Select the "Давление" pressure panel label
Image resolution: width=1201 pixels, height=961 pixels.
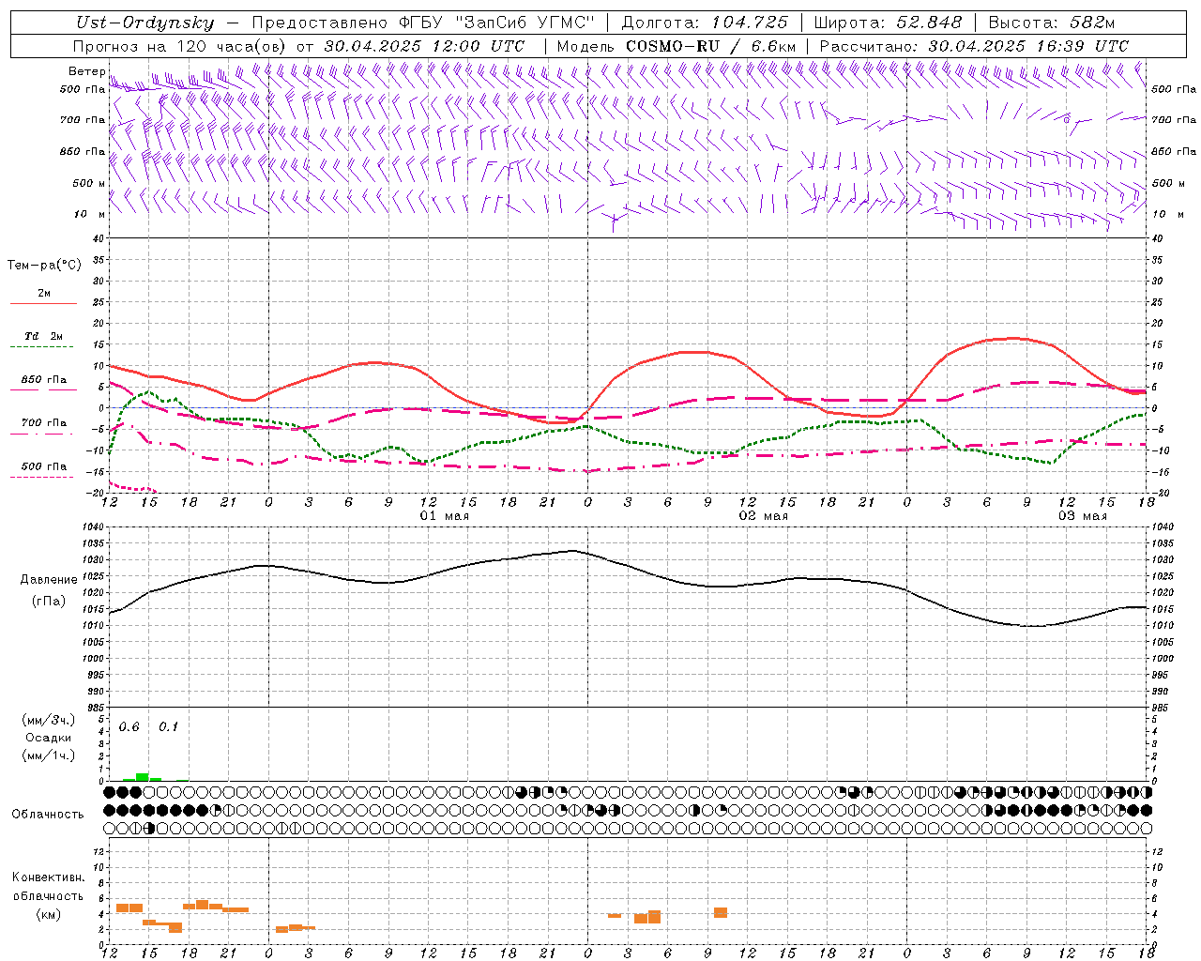(x=49, y=580)
